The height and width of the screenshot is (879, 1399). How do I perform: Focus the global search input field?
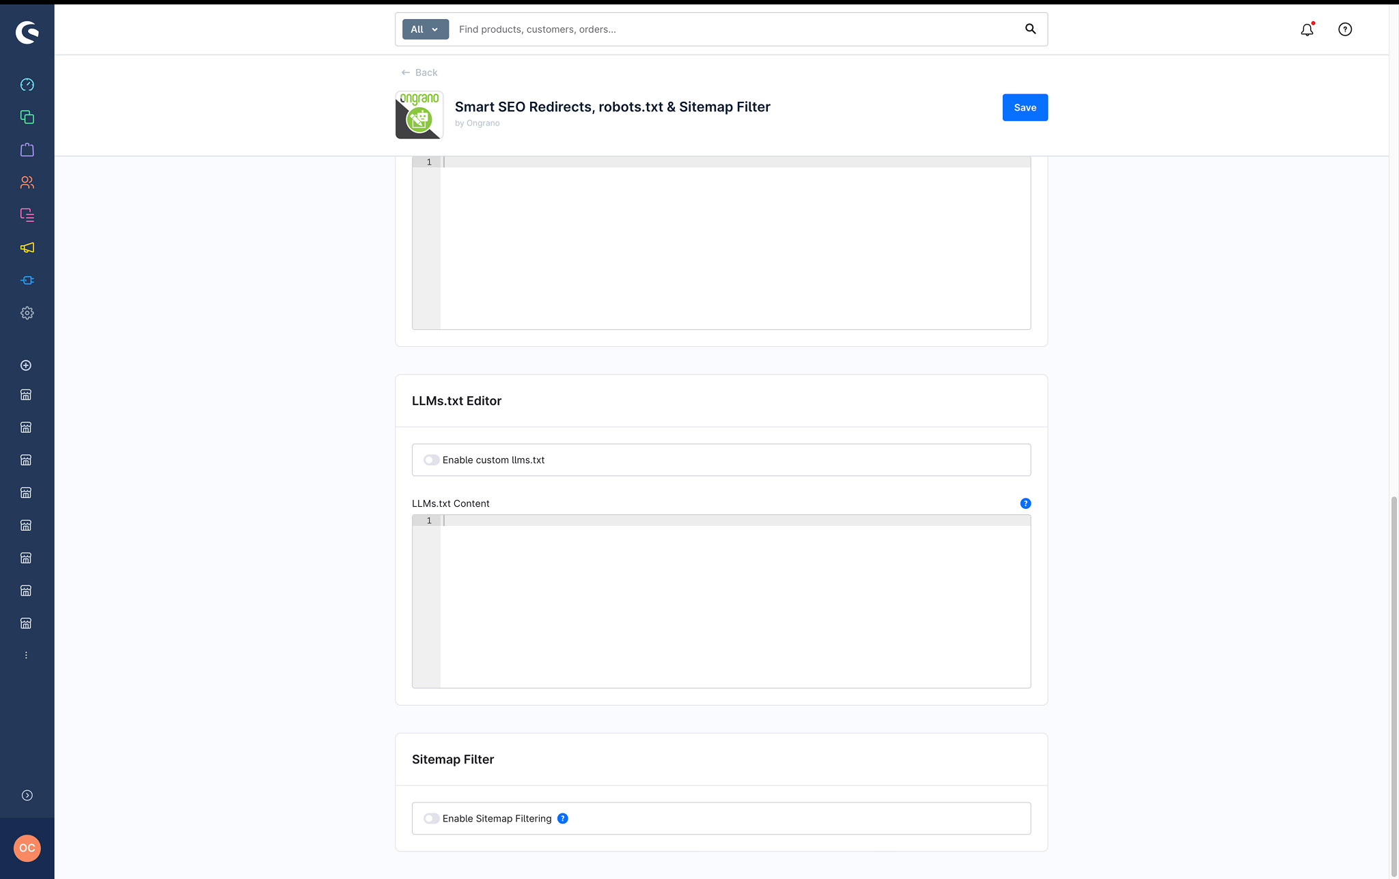(x=738, y=29)
